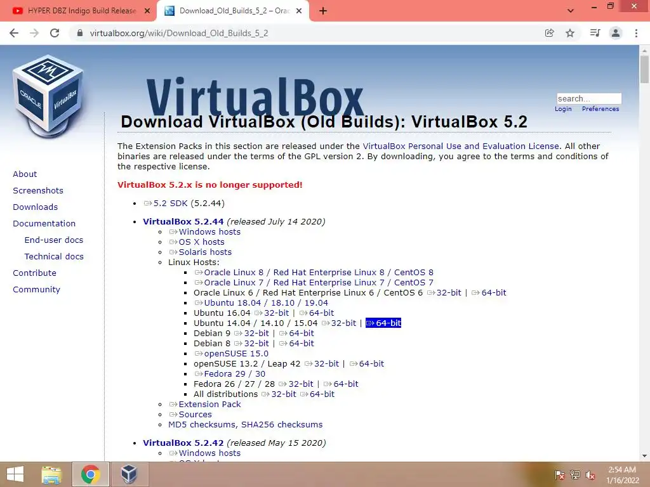
Task: Download Debian 8 32-bit package
Action: pyautogui.click(x=252, y=343)
